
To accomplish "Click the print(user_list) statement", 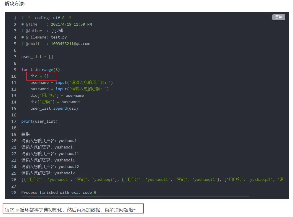I will pyautogui.click(x=39, y=121).
